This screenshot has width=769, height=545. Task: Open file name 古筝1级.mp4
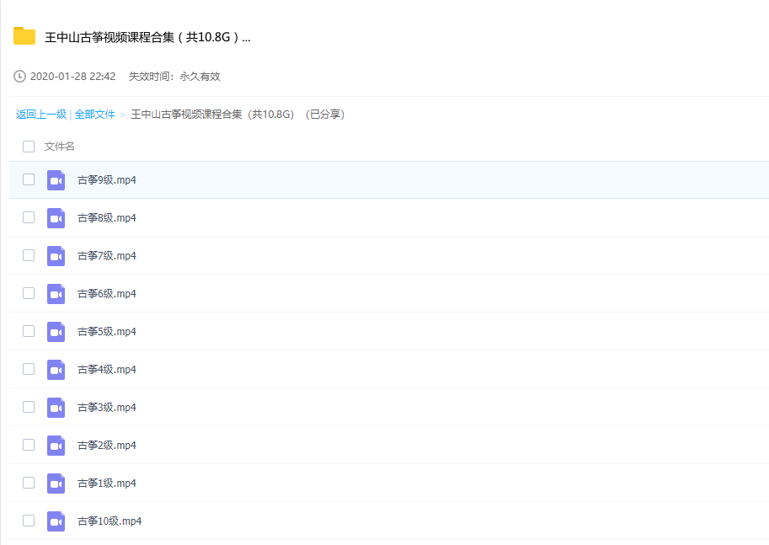(106, 484)
